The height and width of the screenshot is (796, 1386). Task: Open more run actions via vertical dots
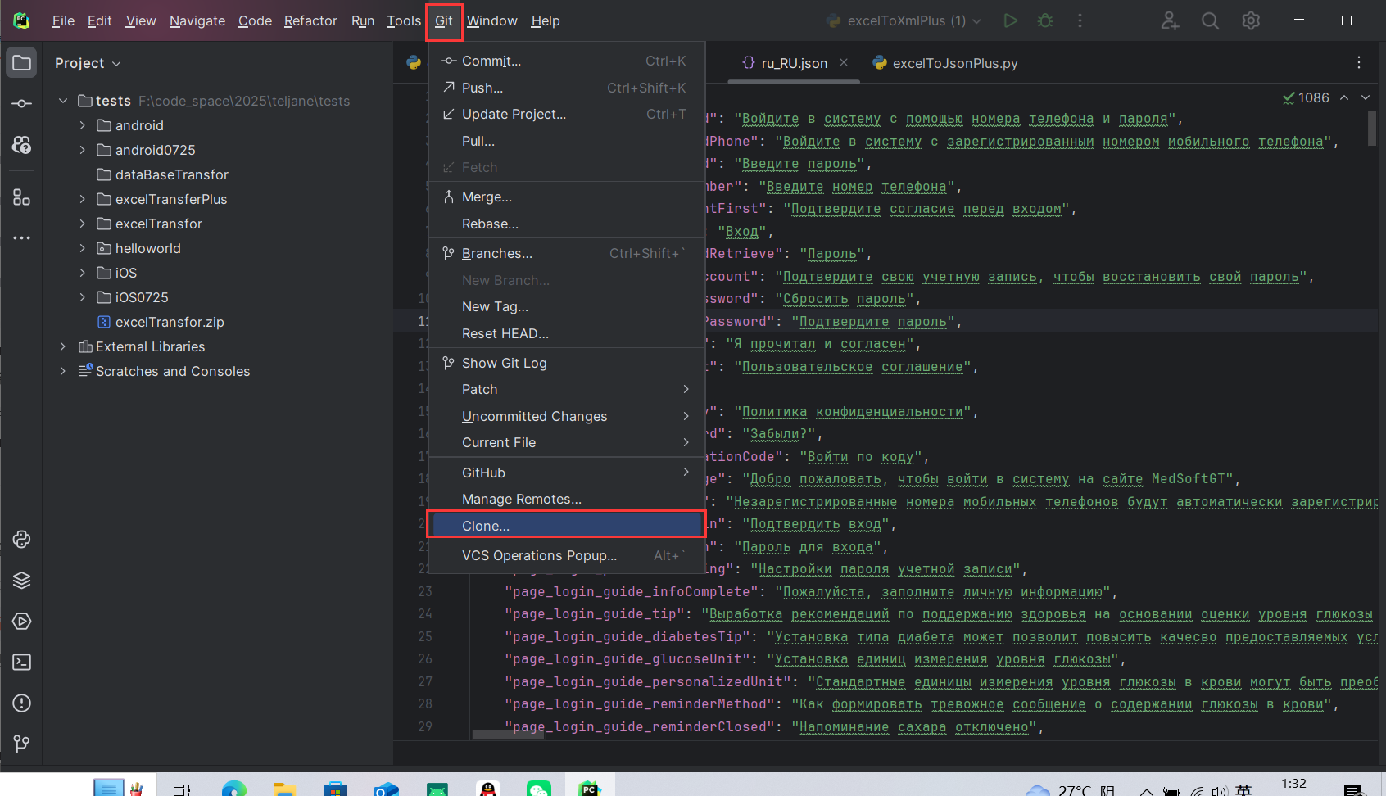tap(1080, 20)
